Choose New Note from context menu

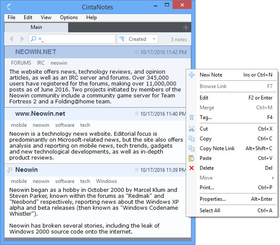coord(232,75)
